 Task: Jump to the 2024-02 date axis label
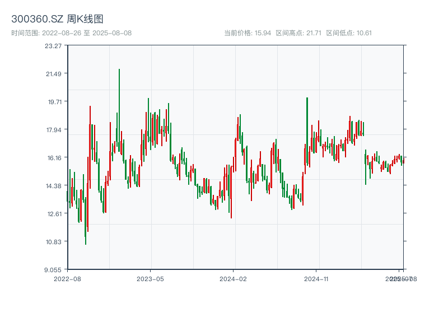[233, 278]
